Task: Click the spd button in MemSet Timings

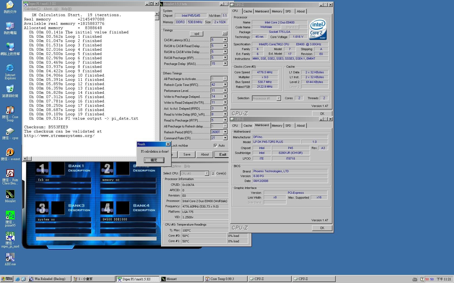Action: pyautogui.click(x=197, y=34)
